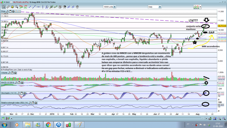Select the red-green triangle pattern tool

click(x=21, y=7)
